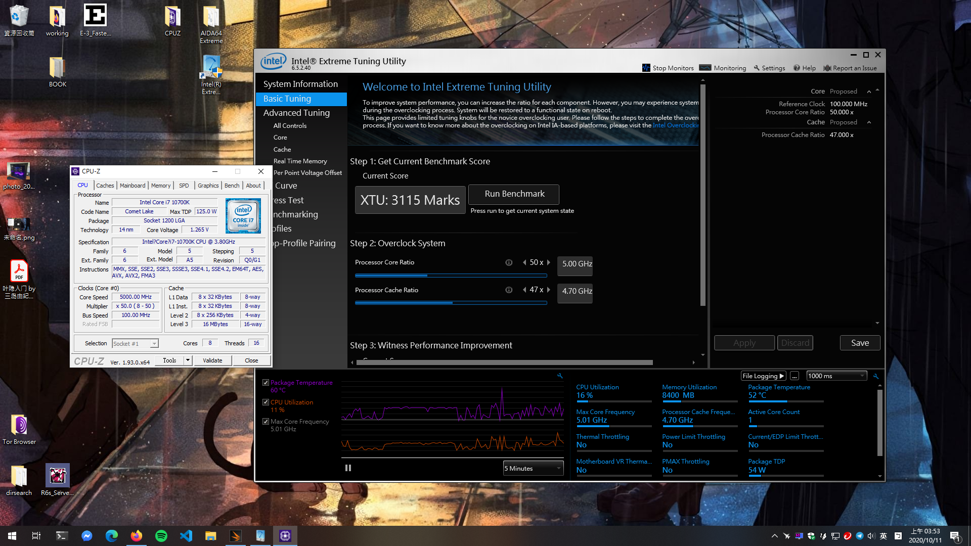Show hidden system tray icons
Screen dimensions: 971x546
774,536
